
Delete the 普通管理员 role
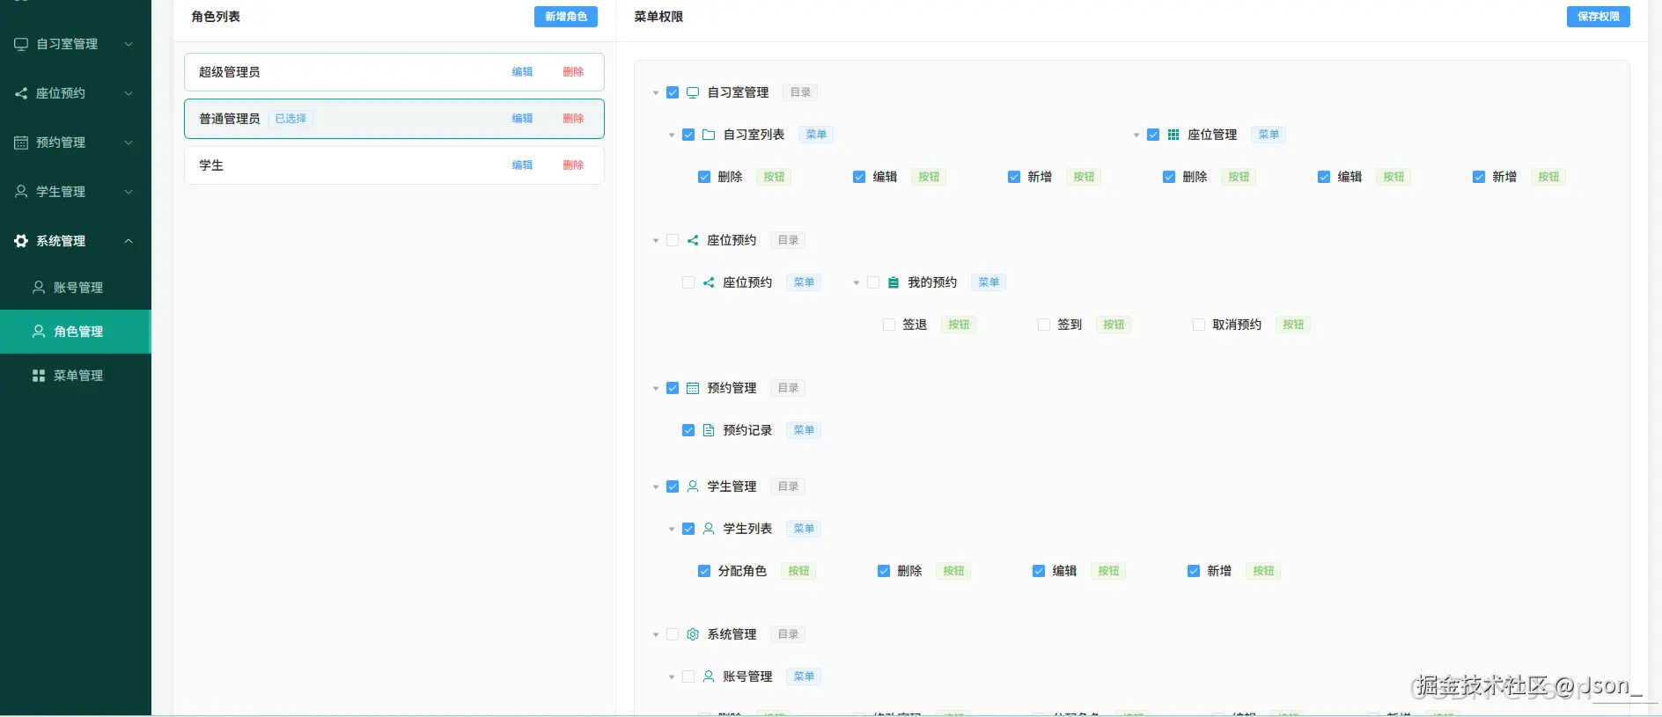[573, 119]
